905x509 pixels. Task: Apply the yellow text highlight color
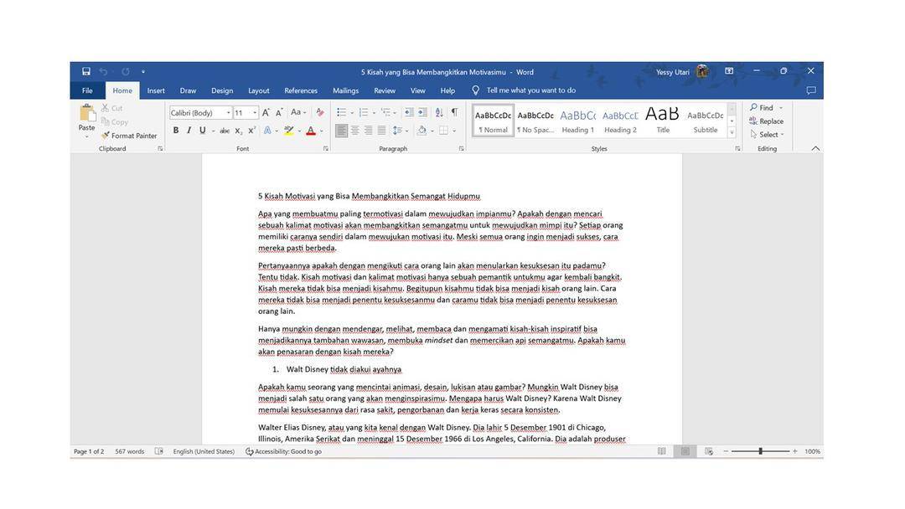tap(288, 131)
